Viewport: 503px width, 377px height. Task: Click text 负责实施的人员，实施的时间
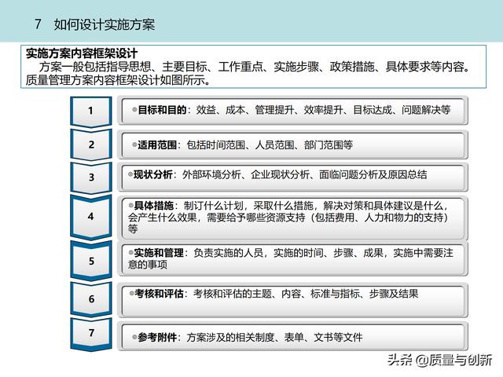pos(259,253)
